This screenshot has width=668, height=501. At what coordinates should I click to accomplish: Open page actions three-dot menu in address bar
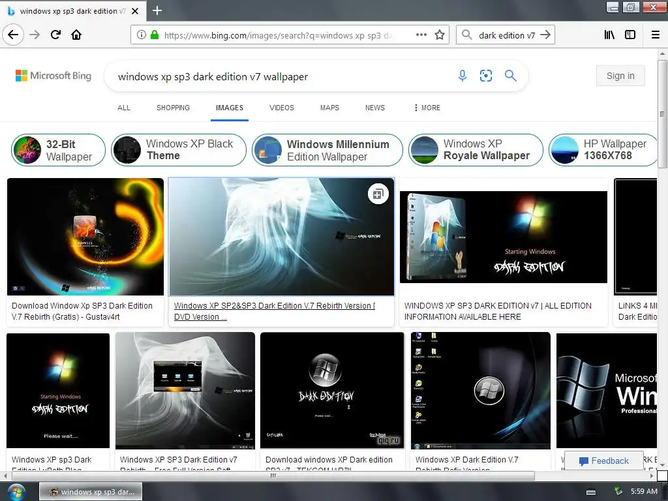point(421,35)
